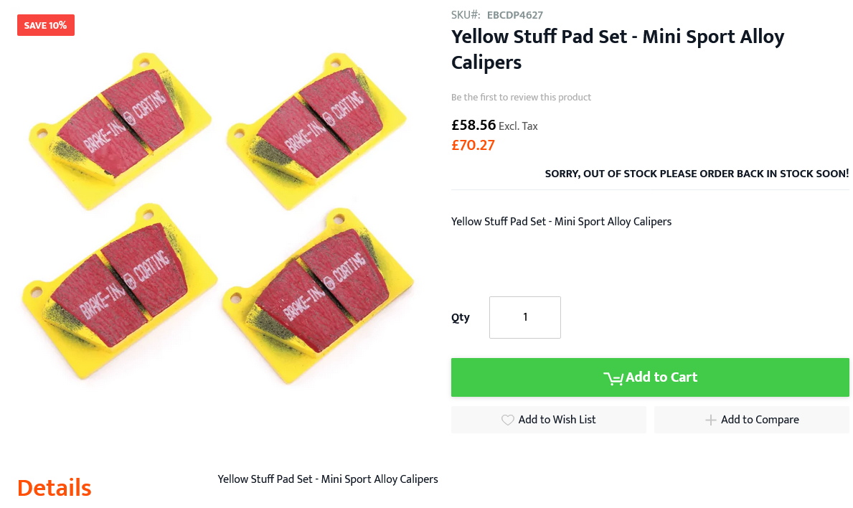Click the shopping cart icon in Add to Cart
This screenshot has width=853, height=508.
tap(613, 378)
